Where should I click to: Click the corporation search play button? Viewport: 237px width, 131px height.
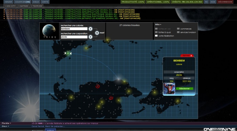[x=90, y=37]
